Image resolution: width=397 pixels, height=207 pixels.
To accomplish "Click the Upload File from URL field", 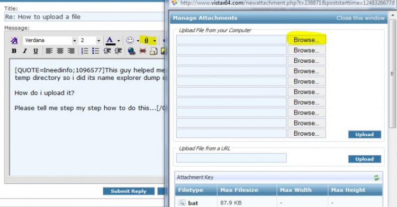I will 231,158.
